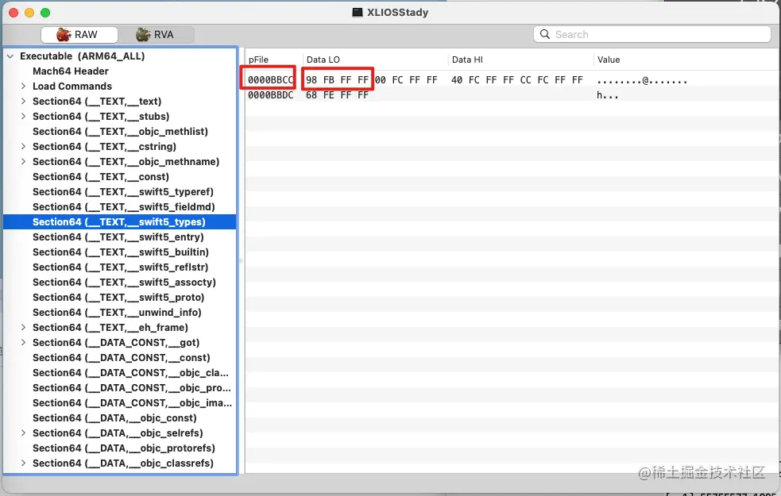Image resolution: width=781 pixels, height=496 pixels.
Task: Select Section64 (__TEXT,__objc_methlist)
Action: [x=120, y=131]
